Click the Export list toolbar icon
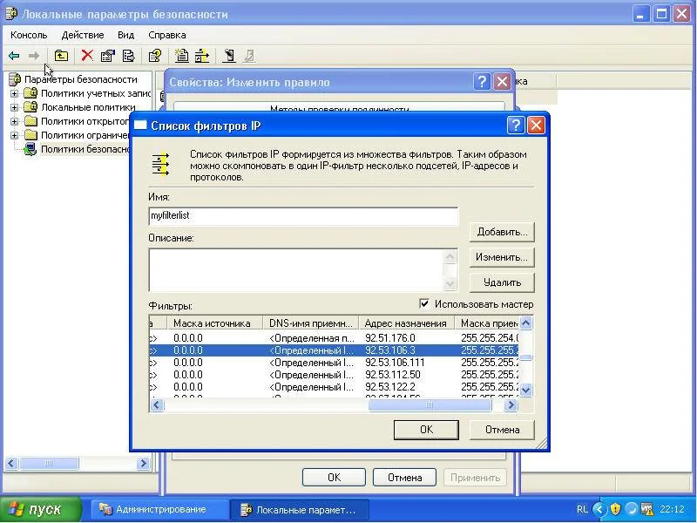 129,56
